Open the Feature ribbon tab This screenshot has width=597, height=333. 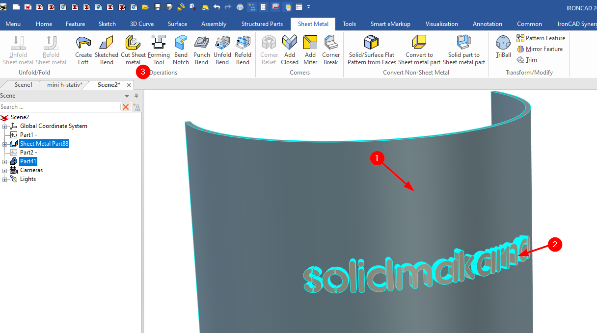click(75, 24)
